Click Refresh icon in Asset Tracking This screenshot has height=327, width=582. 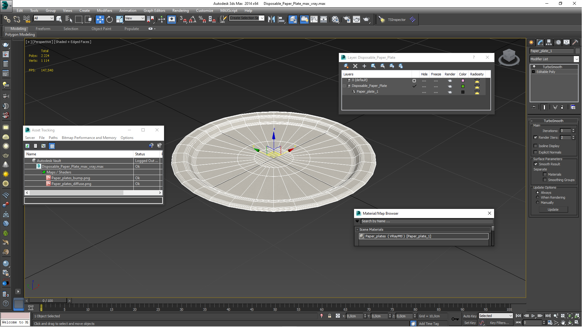pyautogui.click(x=27, y=146)
